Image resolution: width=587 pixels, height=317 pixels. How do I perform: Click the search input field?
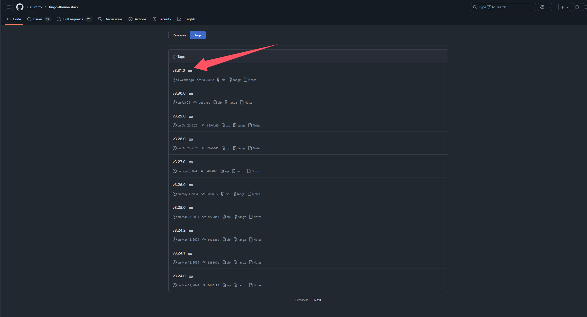coord(503,7)
